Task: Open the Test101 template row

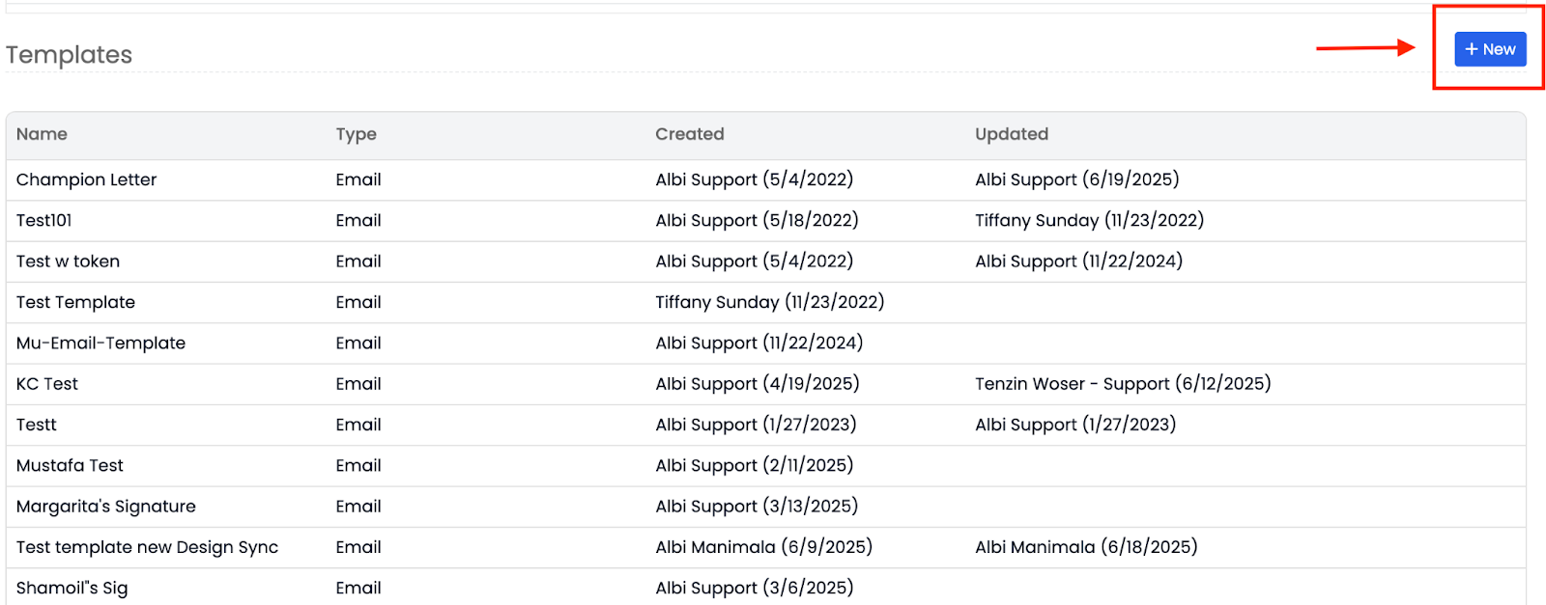Action: [x=43, y=220]
